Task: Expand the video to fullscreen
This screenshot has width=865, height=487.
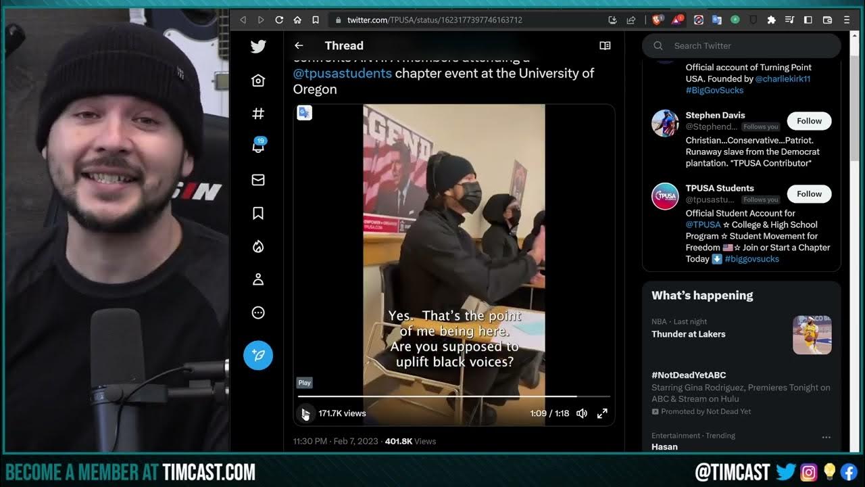Action: [602, 413]
